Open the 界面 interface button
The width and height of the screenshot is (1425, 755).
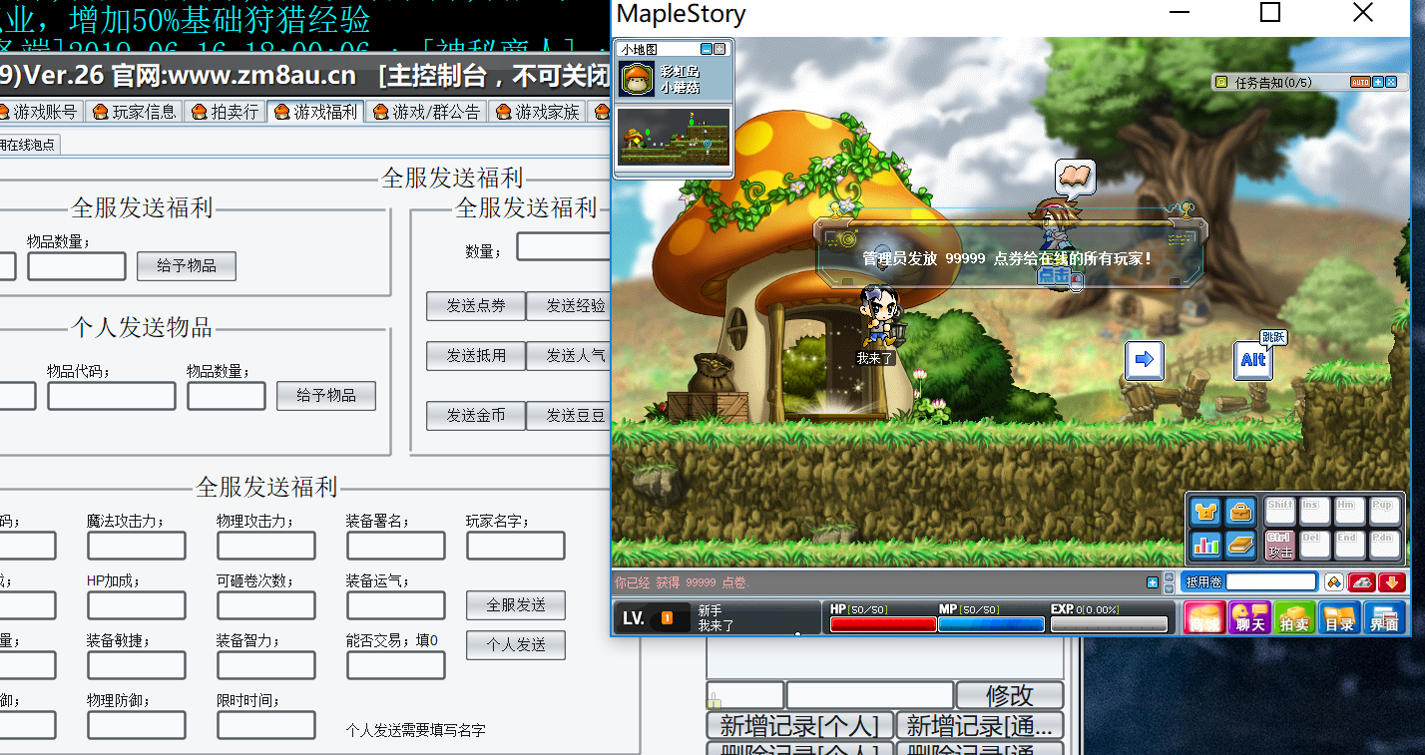[x=1384, y=618]
